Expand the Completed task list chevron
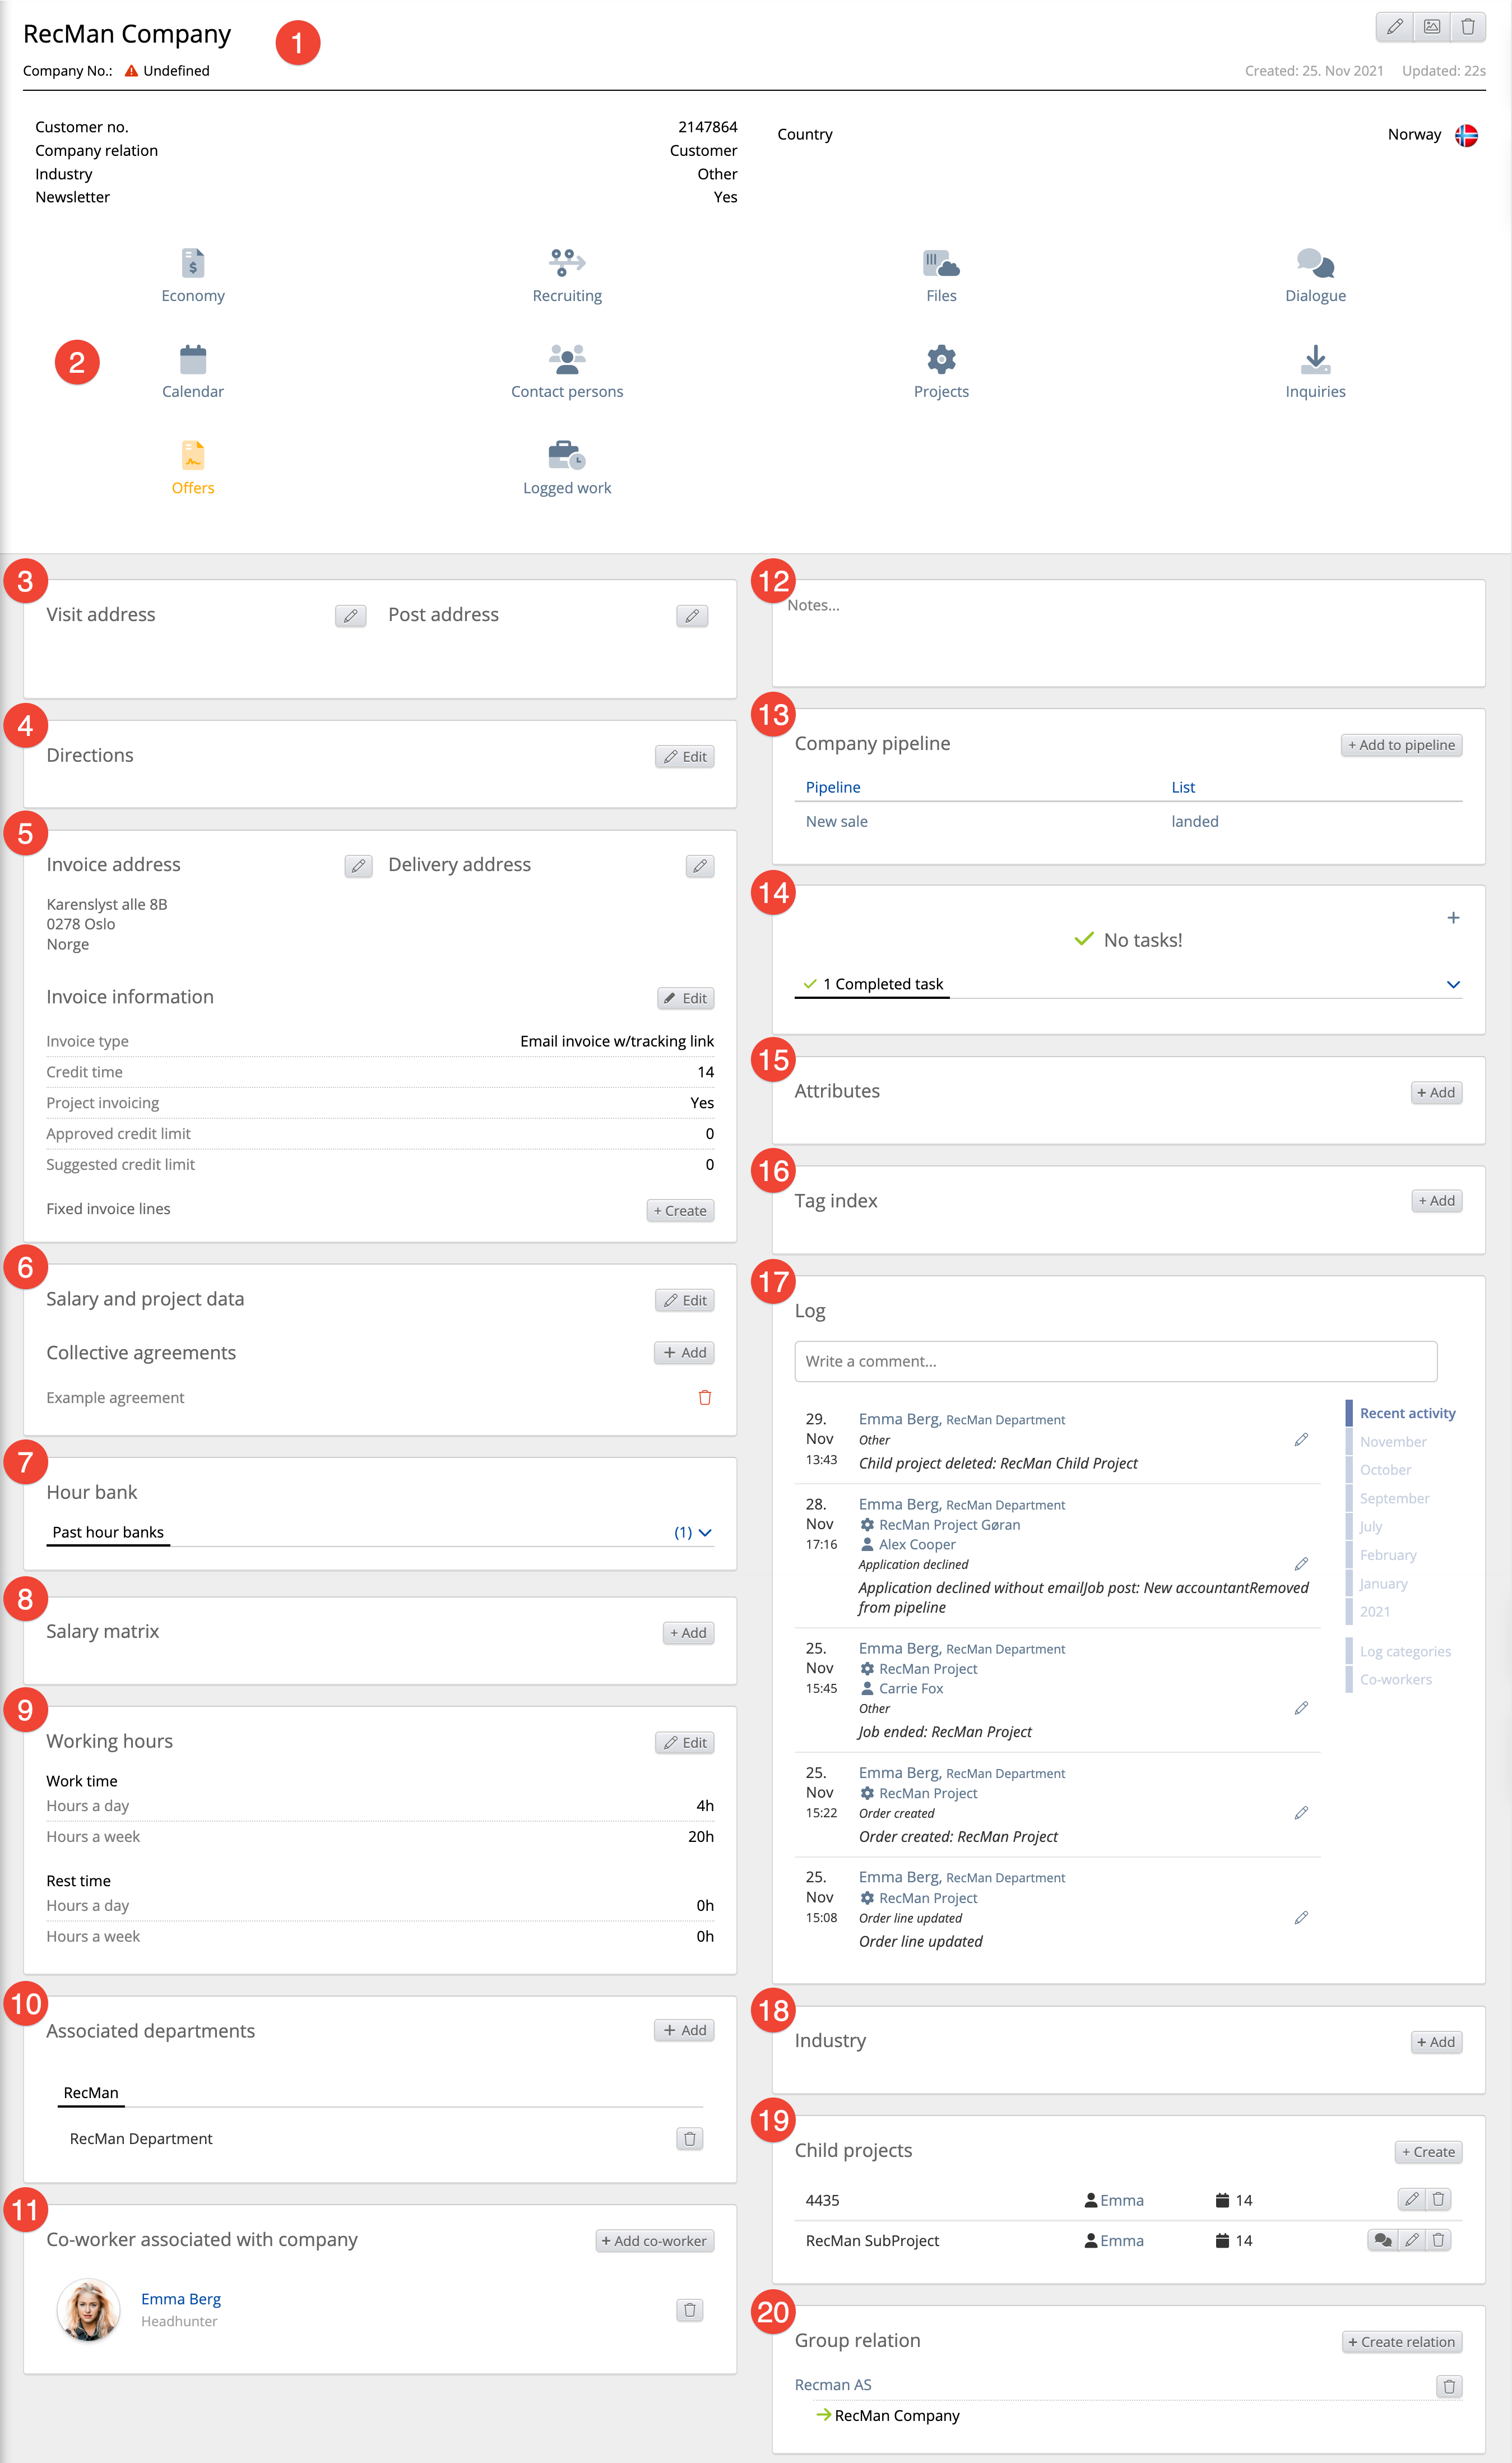1512x2463 pixels. coord(1453,985)
